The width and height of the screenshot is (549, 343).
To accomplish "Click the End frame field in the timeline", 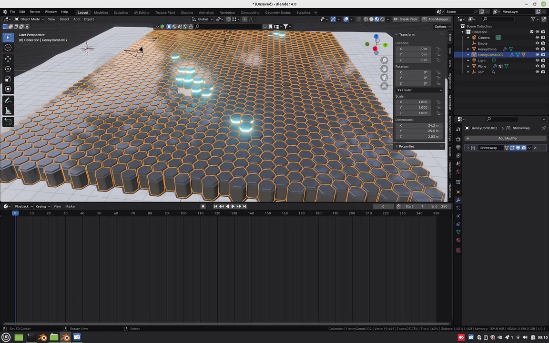I will coord(439,206).
